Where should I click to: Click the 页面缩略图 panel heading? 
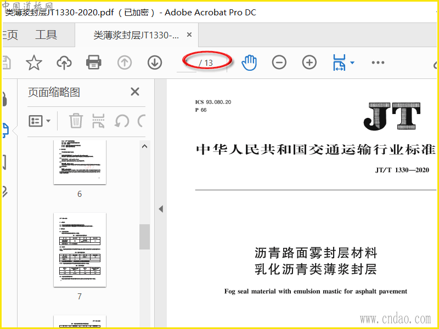coord(54,92)
